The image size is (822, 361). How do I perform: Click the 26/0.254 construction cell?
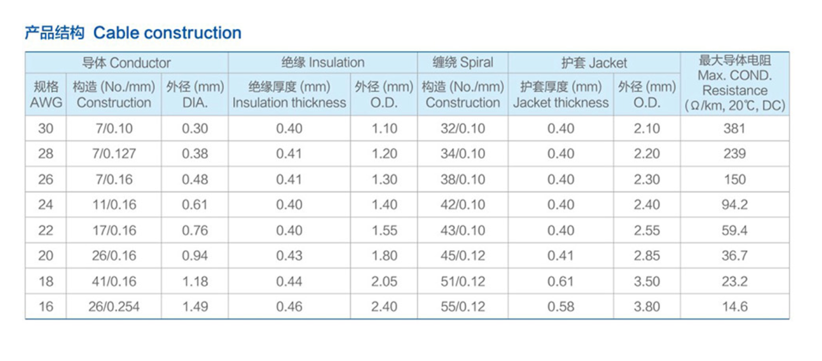tap(114, 307)
